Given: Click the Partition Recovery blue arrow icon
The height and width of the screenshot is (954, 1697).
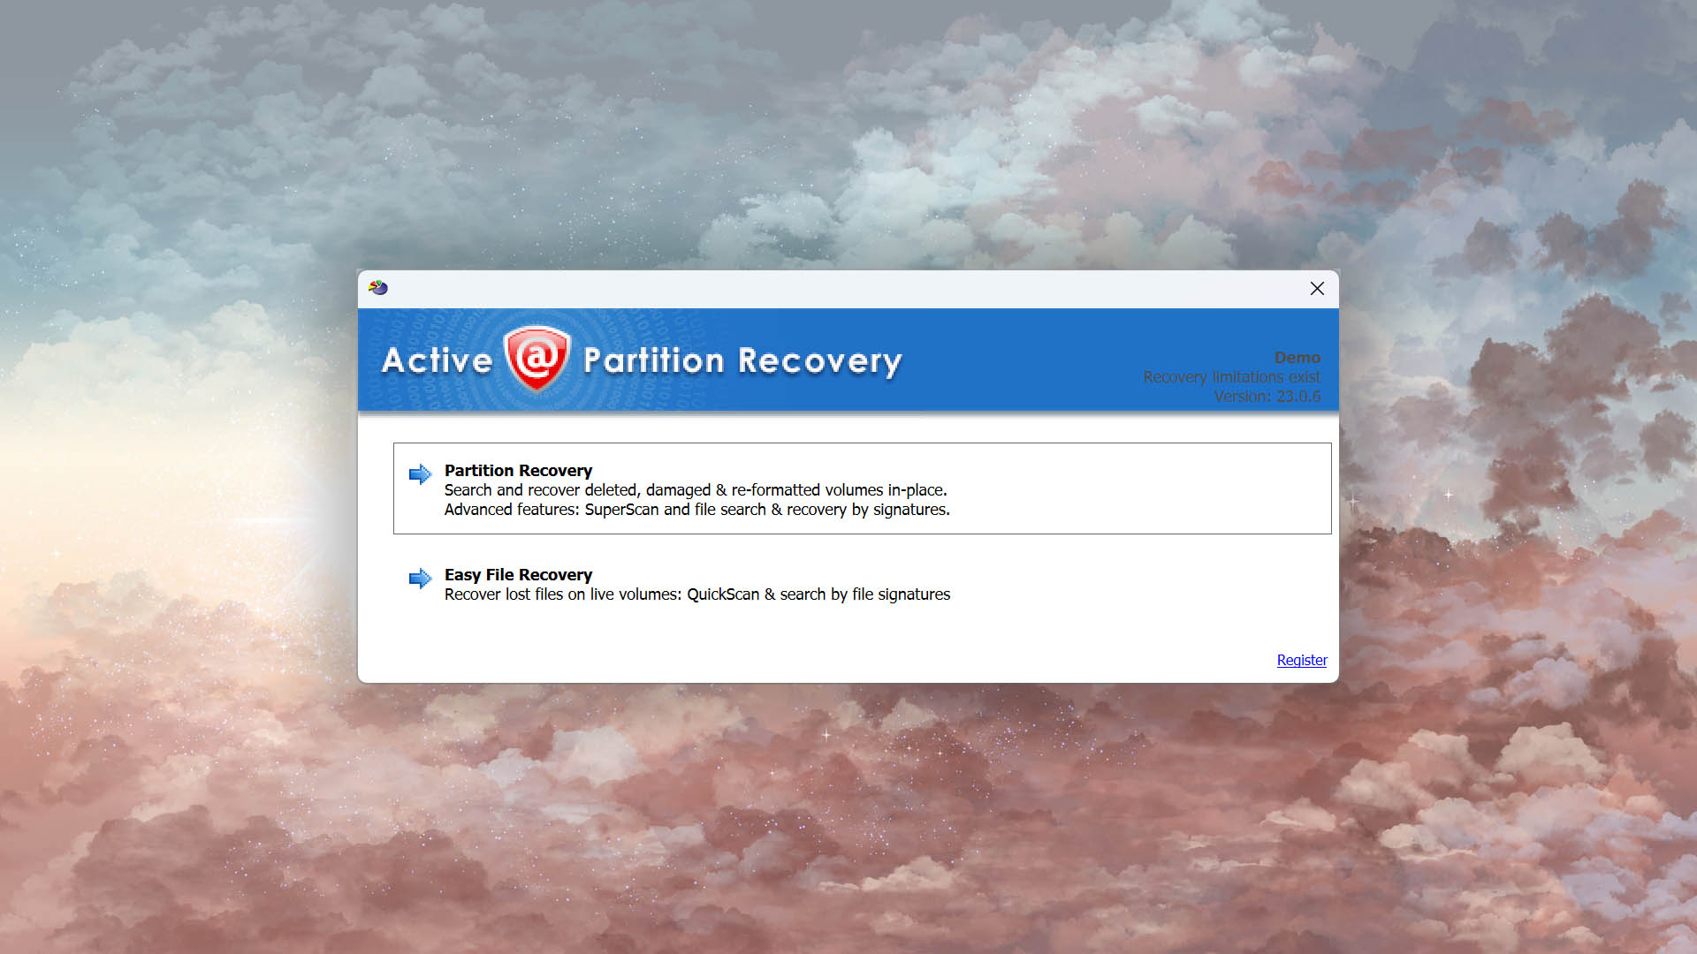Looking at the screenshot, I should tap(420, 474).
